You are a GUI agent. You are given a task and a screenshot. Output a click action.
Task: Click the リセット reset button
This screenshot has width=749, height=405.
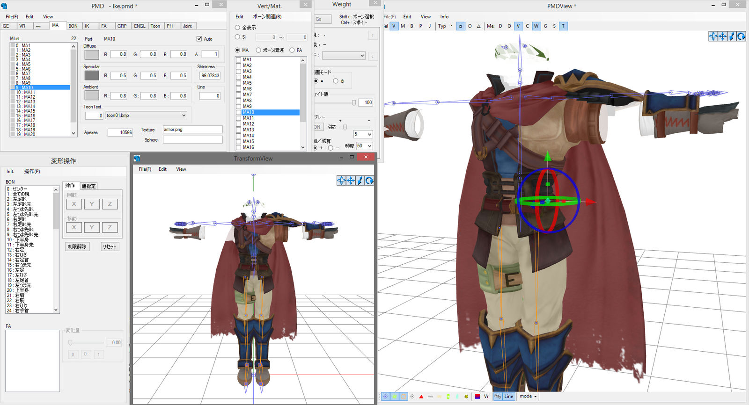(x=110, y=246)
